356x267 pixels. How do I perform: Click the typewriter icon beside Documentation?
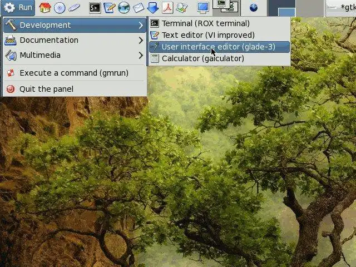[x=11, y=40]
